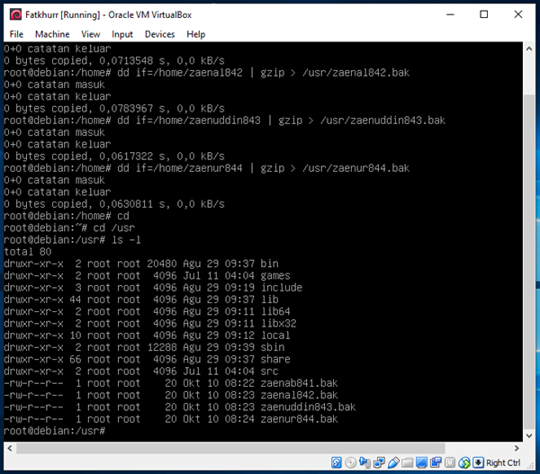Click the zaenab841.bak file name
The height and width of the screenshot is (474, 540).
click(299, 383)
